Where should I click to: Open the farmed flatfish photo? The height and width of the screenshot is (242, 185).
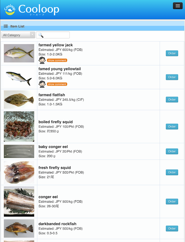click(x=19, y=100)
